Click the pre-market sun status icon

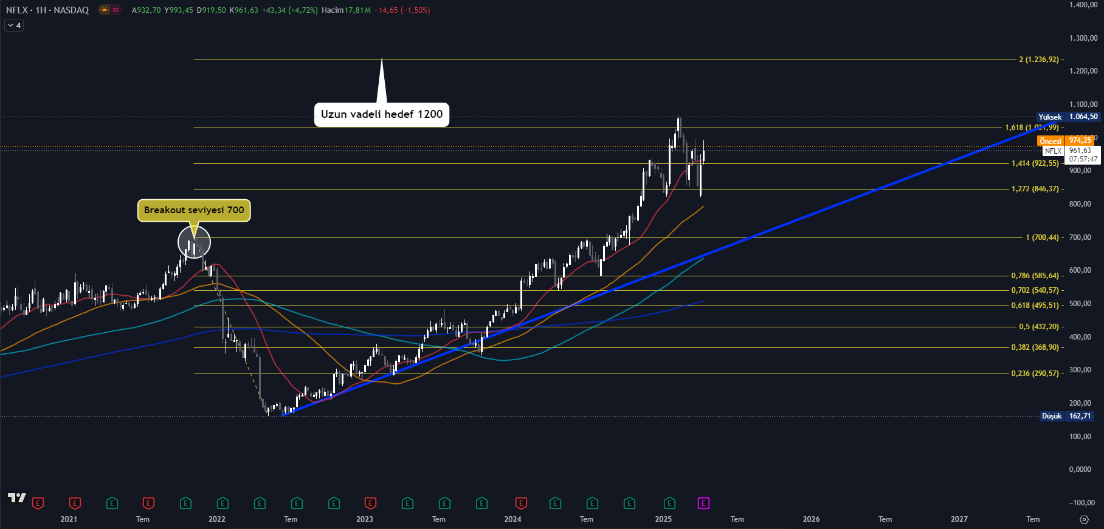105,10
